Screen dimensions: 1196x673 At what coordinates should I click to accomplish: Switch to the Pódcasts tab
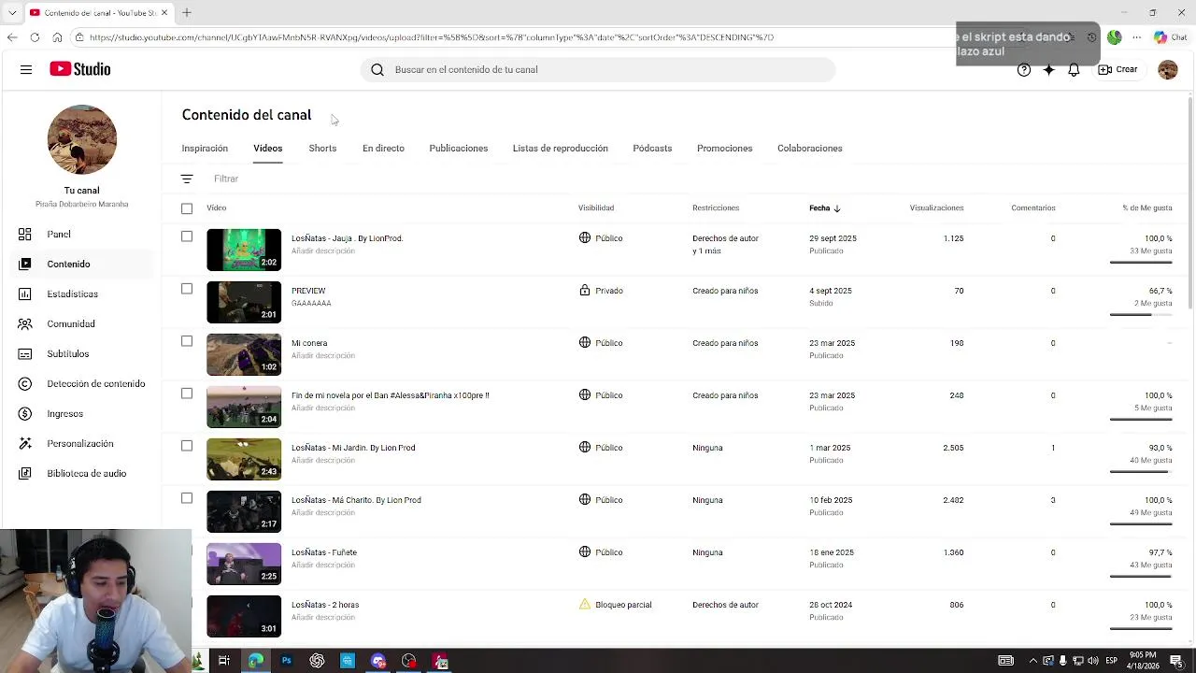tap(652, 148)
